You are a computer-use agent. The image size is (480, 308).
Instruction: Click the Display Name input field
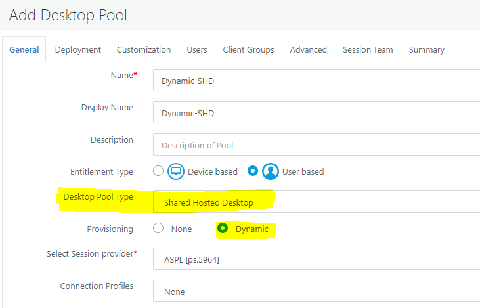[x=316, y=112]
